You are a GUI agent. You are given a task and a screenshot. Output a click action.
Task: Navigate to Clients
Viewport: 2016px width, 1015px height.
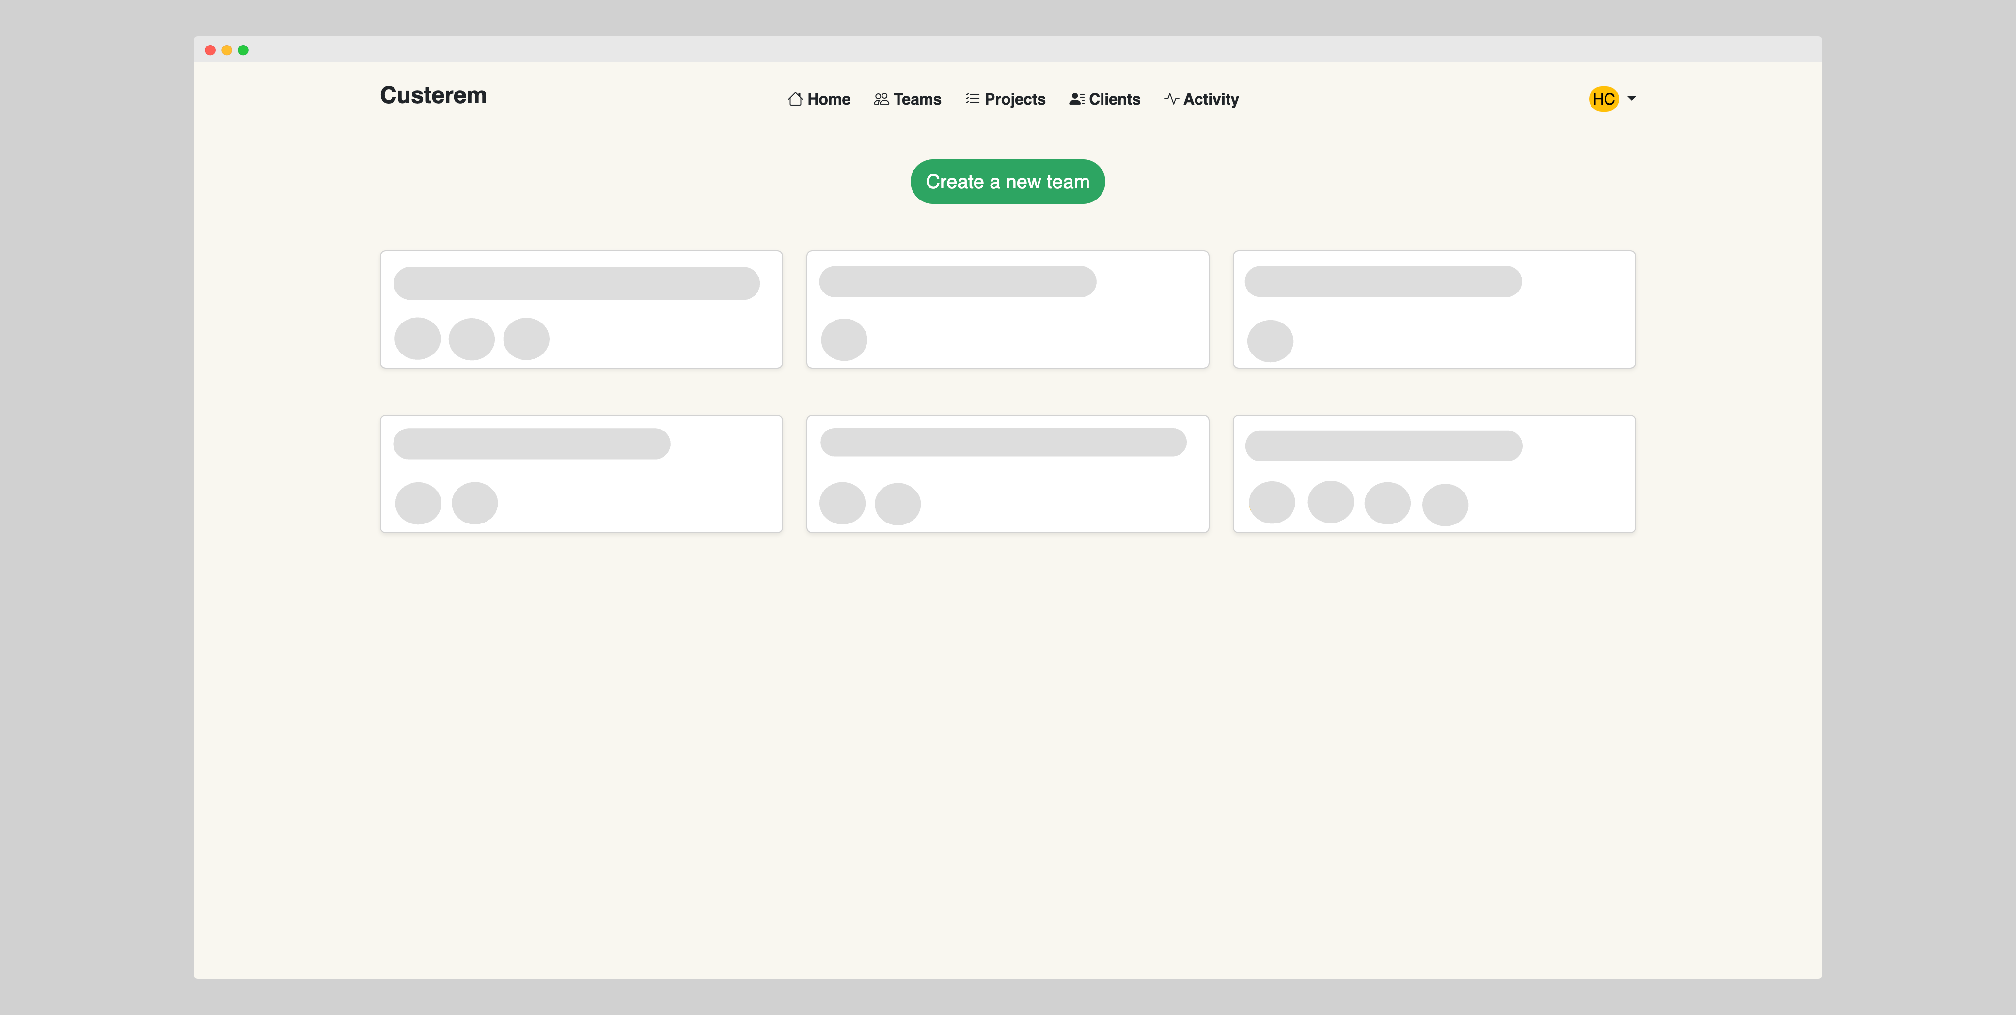coord(1104,99)
